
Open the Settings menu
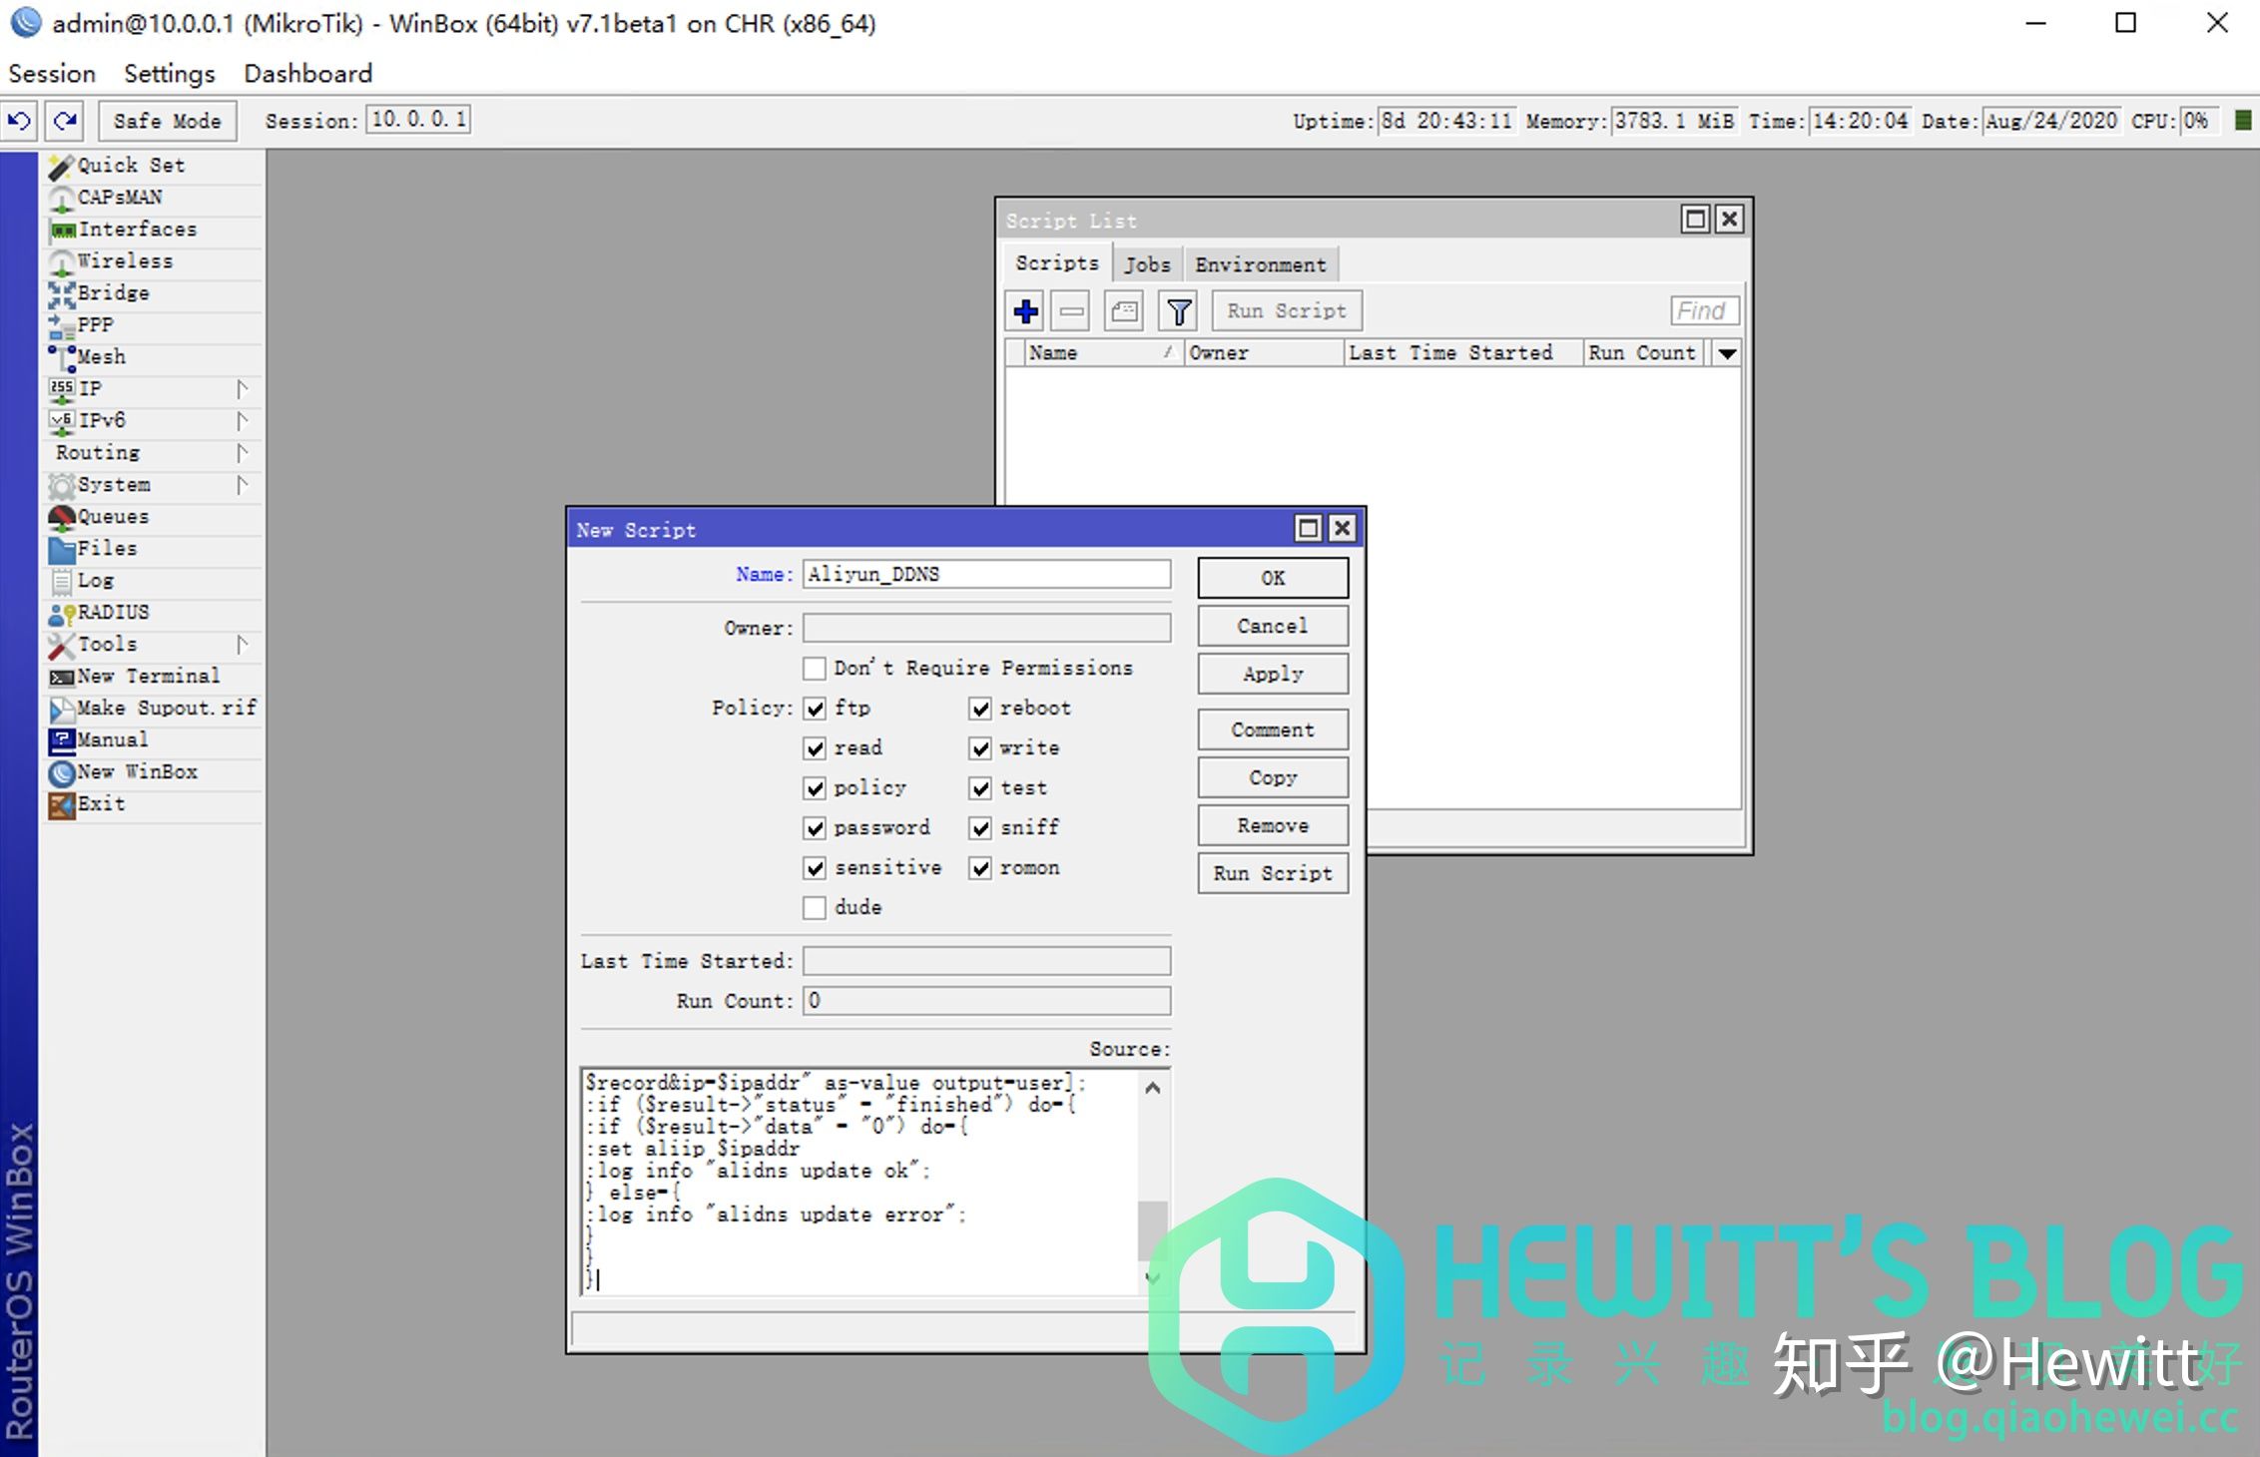point(170,74)
